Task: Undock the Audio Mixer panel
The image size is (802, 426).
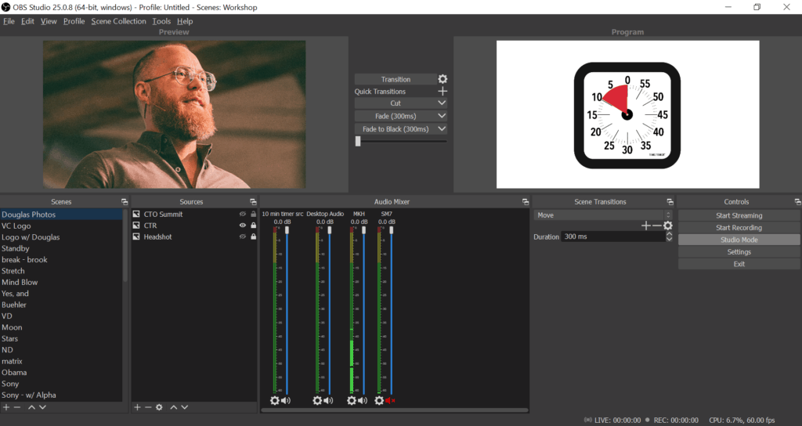Action: click(x=525, y=202)
